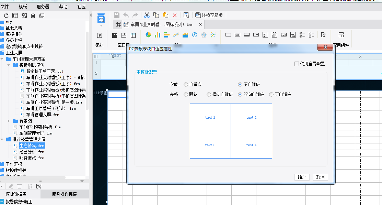
Task: Insert a date calendar widget
Action: (x=275, y=35)
